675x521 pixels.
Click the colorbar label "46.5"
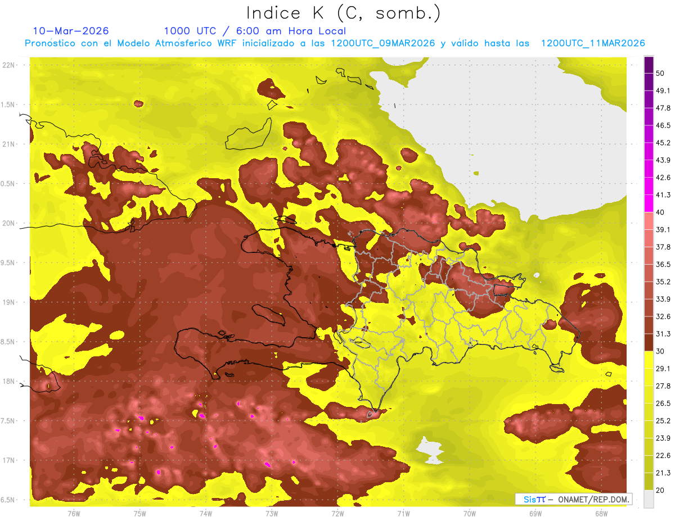click(x=664, y=125)
